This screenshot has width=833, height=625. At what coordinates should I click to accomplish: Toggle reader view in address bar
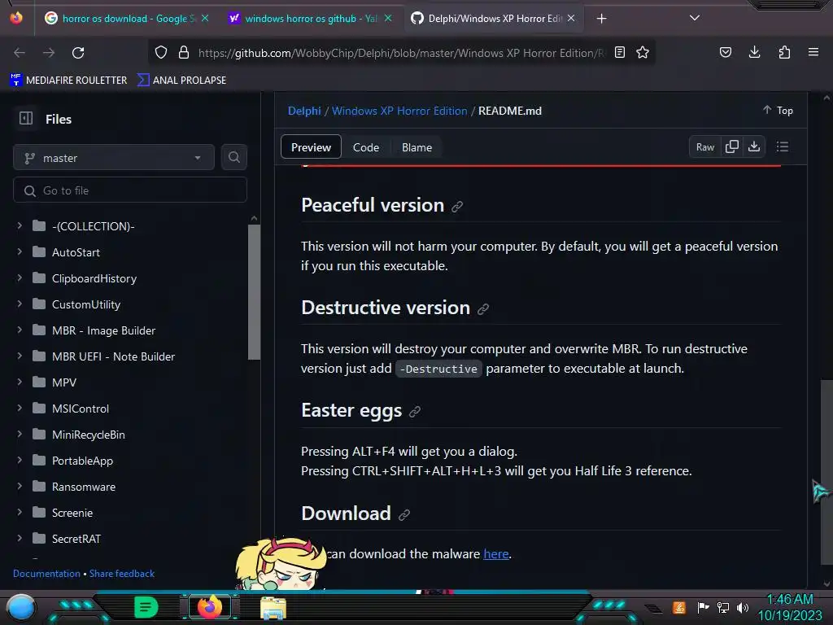619,52
